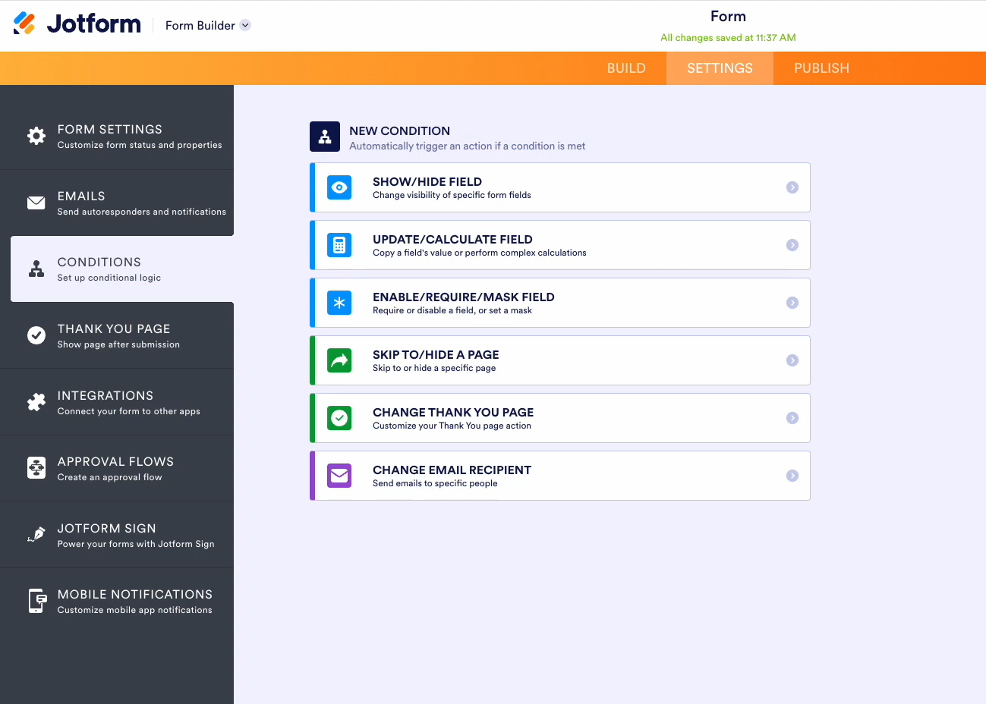This screenshot has height=704, width=986.
Task: Click 'Skip to or hide a specific page' text
Action: [434, 368]
